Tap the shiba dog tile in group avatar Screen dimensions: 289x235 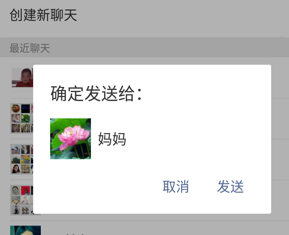[x=16, y=200]
